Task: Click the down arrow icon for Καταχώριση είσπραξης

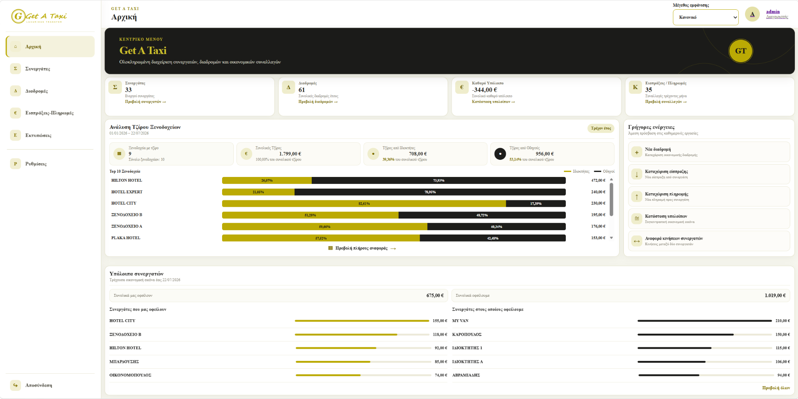Action: pyautogui.click(x=637, y=174)
